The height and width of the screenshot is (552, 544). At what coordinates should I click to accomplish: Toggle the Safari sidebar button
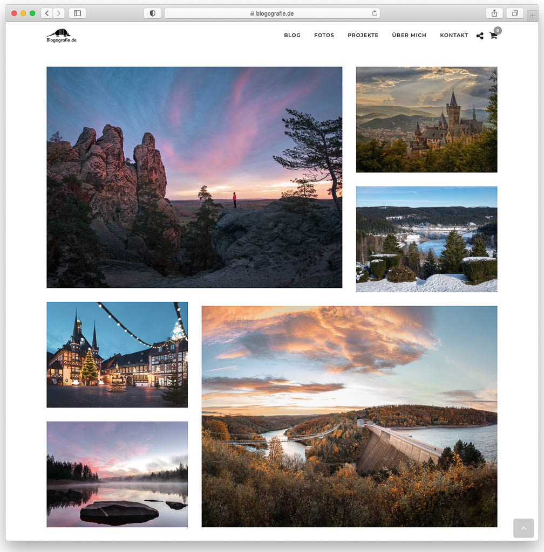click(78, 13)
